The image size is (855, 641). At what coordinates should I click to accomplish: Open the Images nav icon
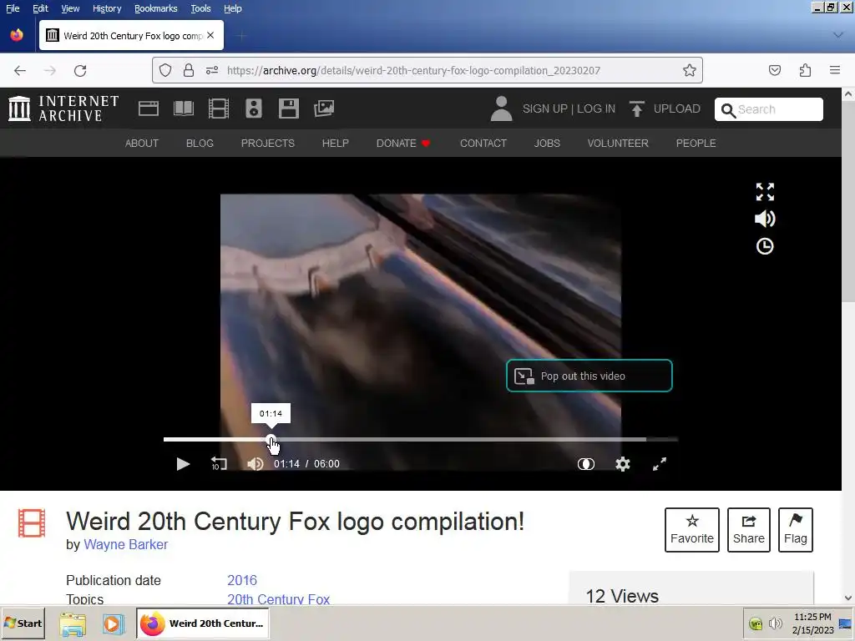[324, 109]
